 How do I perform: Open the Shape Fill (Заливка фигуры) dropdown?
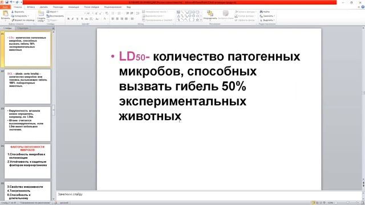point(246,11)
